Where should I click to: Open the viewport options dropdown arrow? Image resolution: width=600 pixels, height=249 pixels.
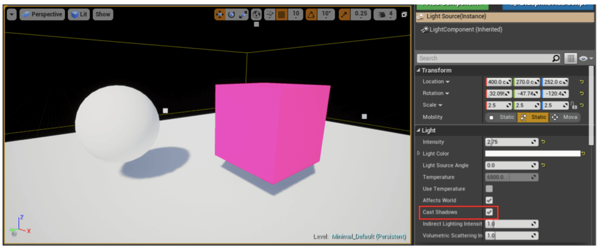[x=12, y=14]
